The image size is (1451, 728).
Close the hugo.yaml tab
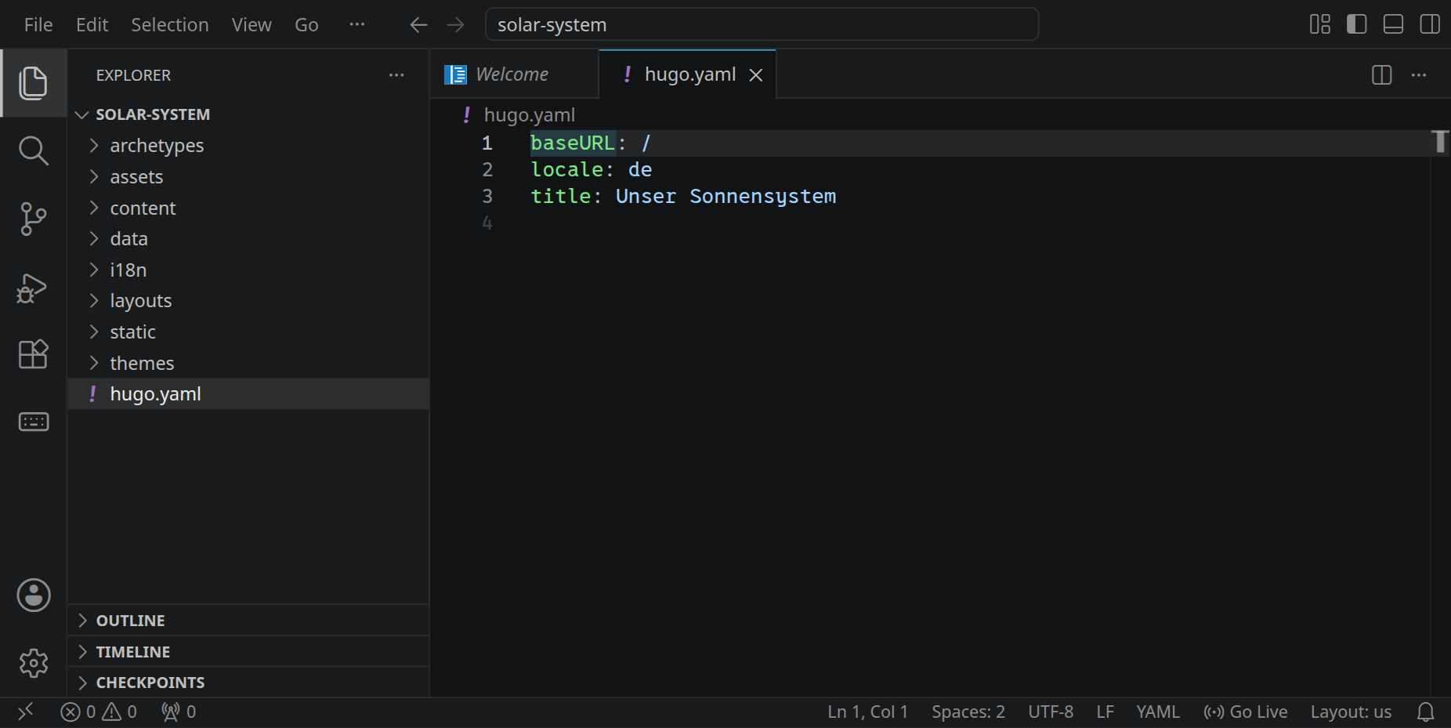pyautogui.click(x=756, y=75)
